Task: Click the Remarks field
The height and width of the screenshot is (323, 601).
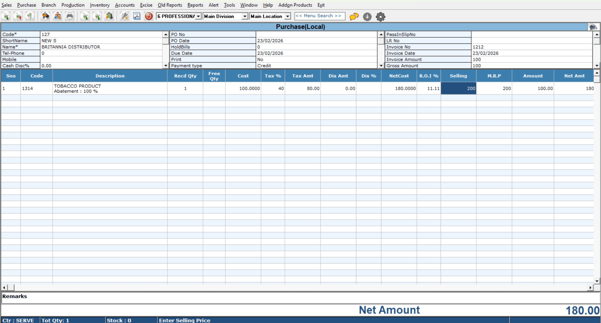Action: (x=300, y=297)
